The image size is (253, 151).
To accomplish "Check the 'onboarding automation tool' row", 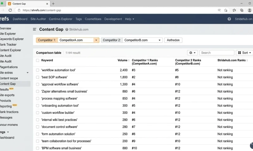I will (x=38, y=106).
